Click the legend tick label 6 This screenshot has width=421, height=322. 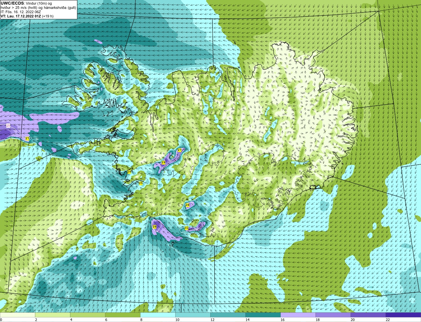[x=106, y=320]
